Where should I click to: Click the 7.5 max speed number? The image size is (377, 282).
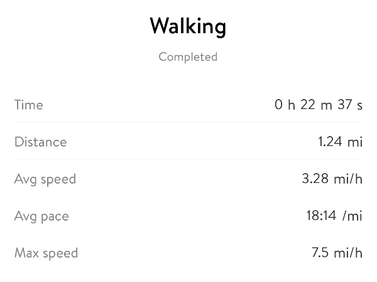pos(320,253)
